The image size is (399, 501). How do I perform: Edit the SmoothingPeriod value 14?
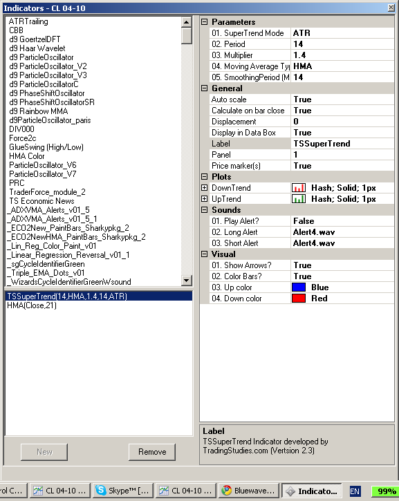pos(342,77)
